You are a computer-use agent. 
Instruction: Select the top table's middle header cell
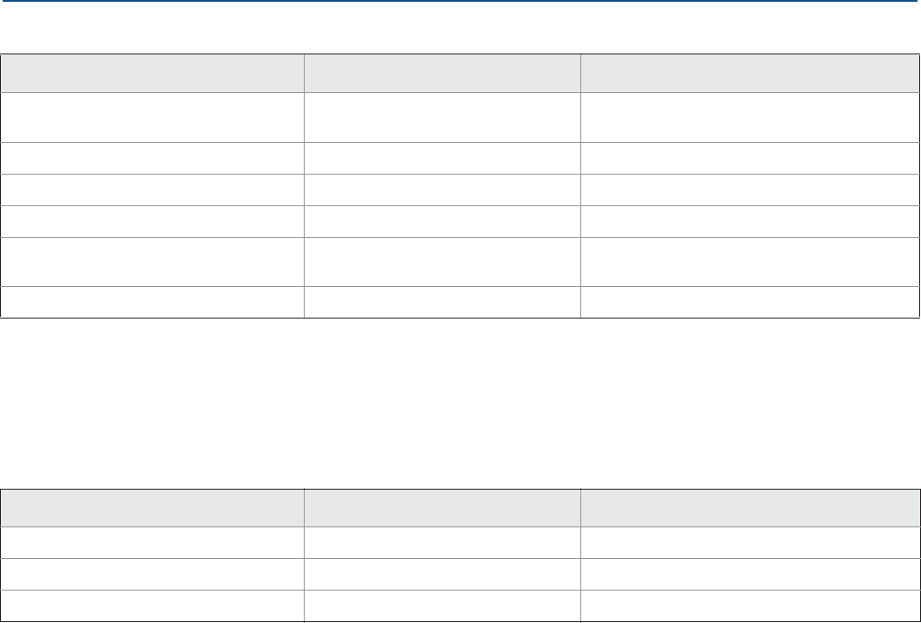coord(442,75)
